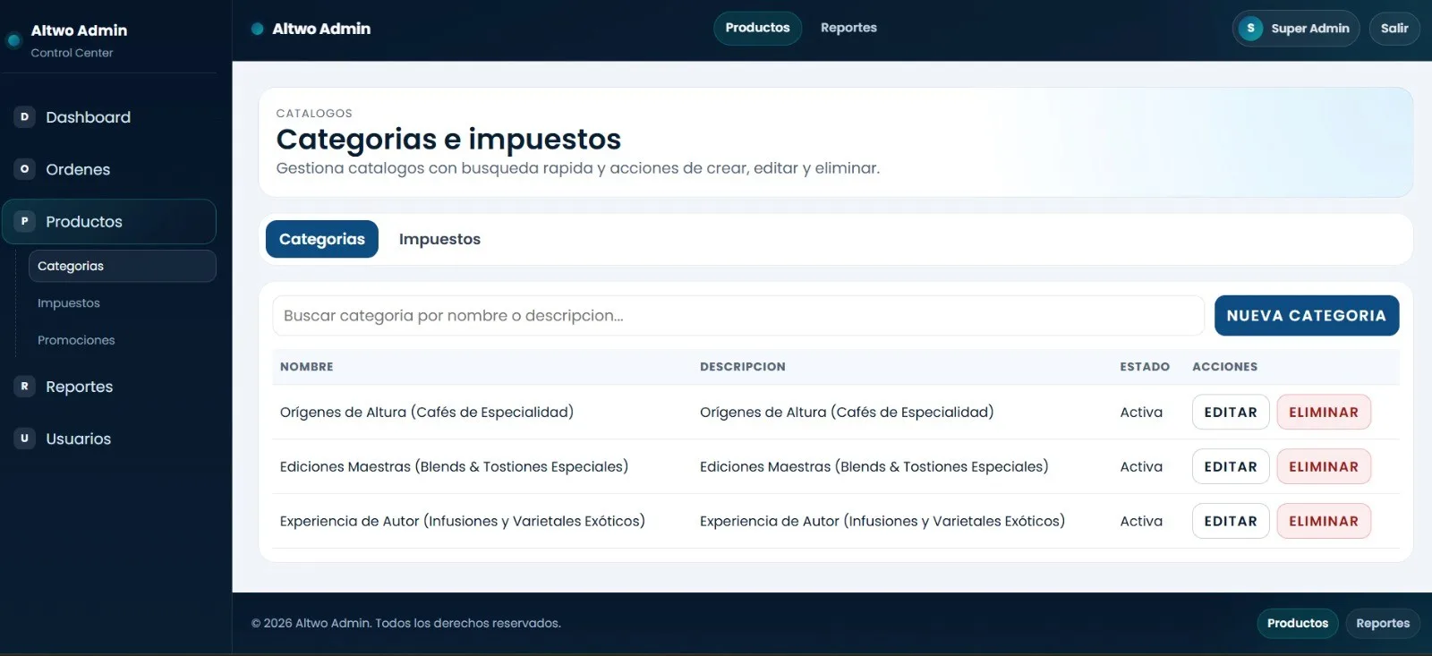Click the Altwo Admin title in top bar
This screenshot has height=656, width=1432.
[x=321, y=29]
